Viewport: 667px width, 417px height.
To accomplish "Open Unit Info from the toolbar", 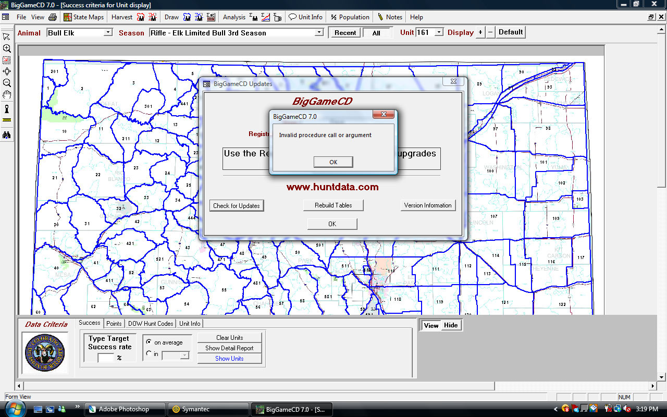I will pyautogui.click(x=305, y=17).
